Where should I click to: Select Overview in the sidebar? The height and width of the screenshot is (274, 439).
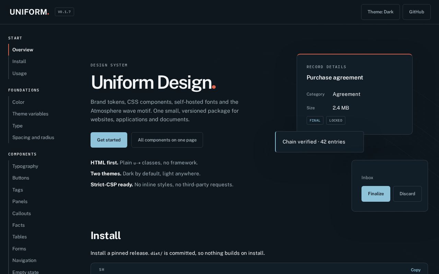[23, 50]
